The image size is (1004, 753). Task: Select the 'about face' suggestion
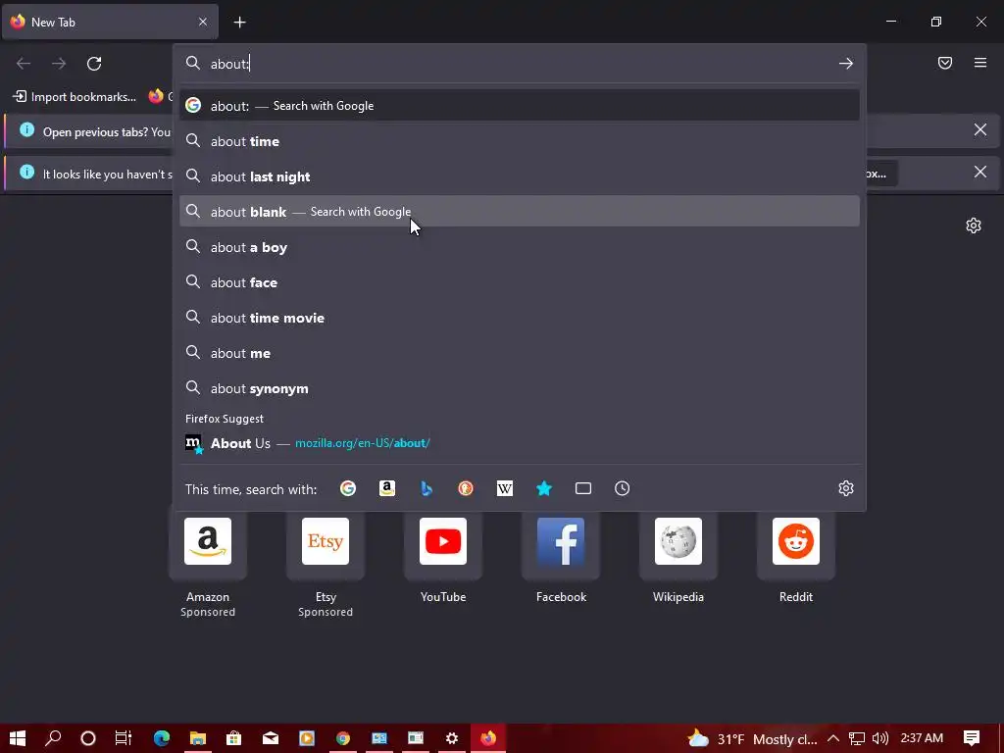coord(520,282)
